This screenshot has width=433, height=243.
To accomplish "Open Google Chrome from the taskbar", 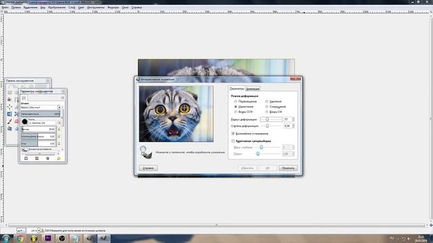I will 20,238.
